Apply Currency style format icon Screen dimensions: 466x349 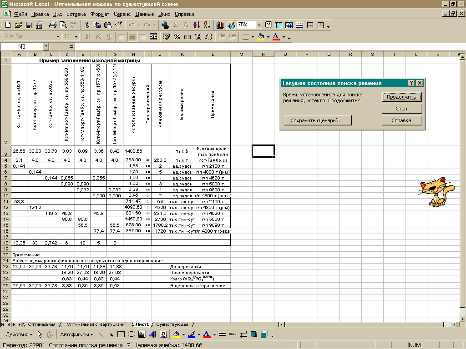tap(167, 37)
